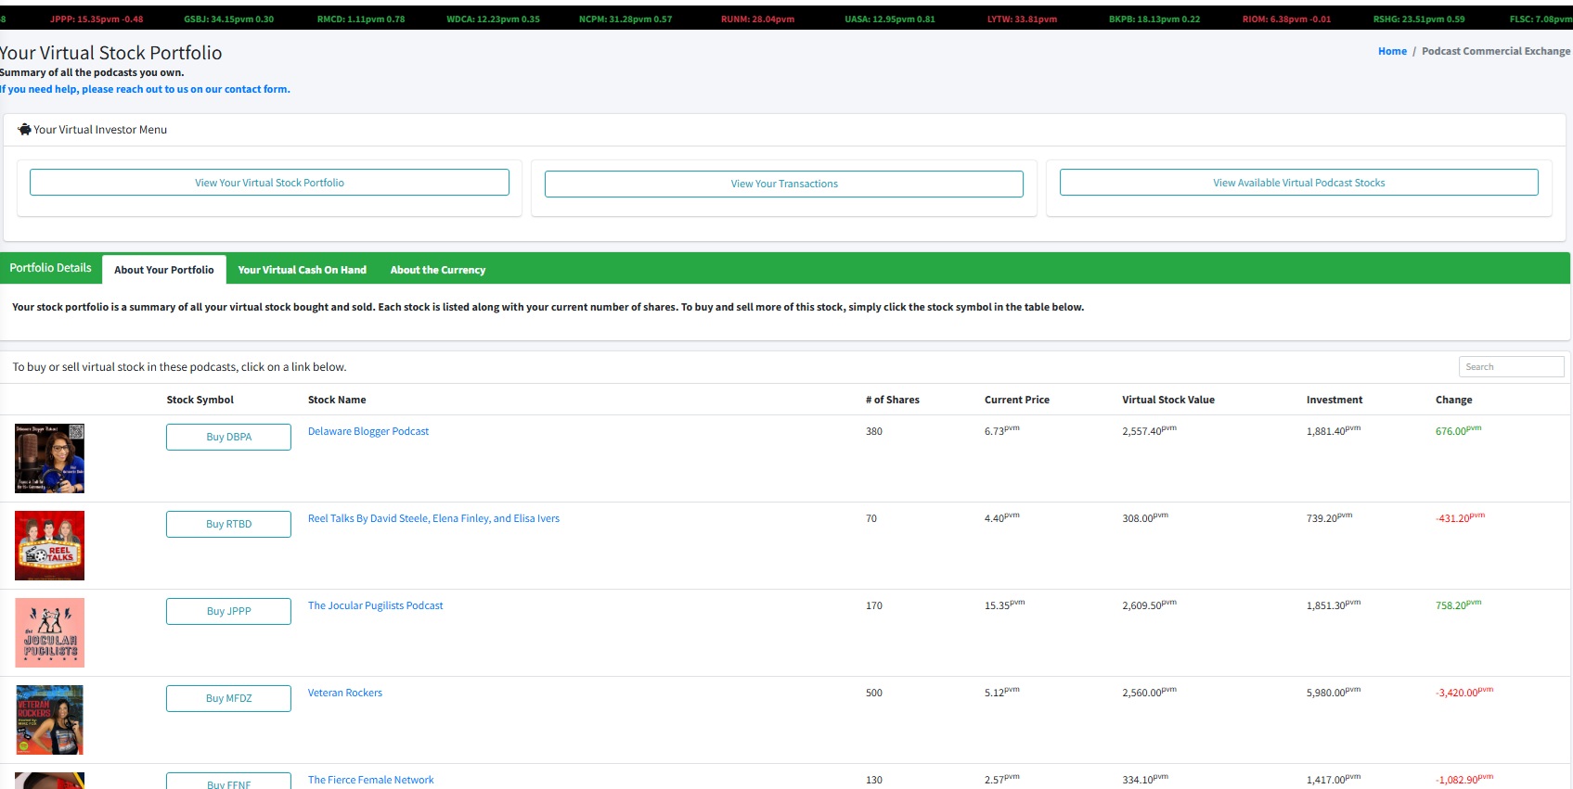
Task: Click the Home breadcrumb link
Action: coord(1392,51)
